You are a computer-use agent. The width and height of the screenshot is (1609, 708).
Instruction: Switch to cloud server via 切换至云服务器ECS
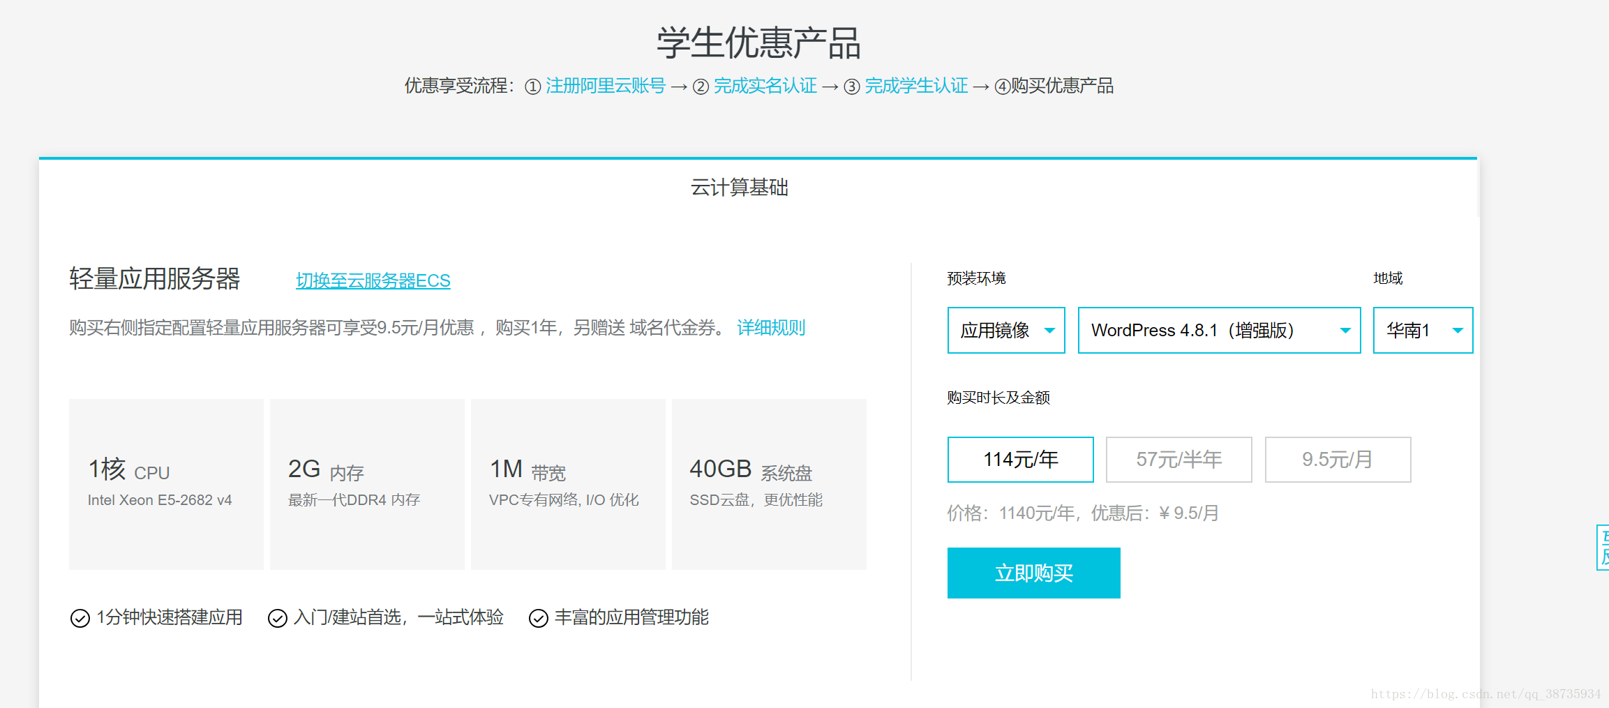coord(373,280)
